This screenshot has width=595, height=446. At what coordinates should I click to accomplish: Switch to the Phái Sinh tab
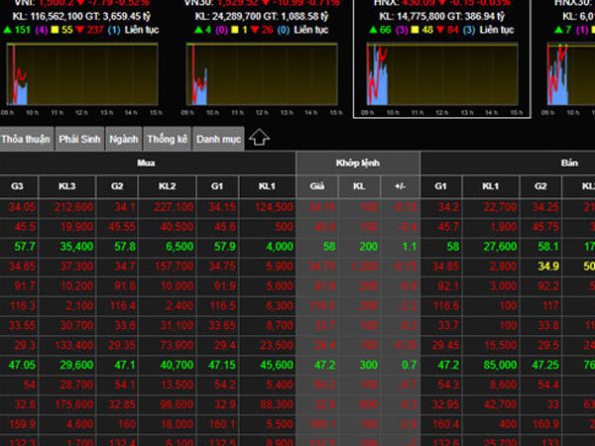point(80,139)
